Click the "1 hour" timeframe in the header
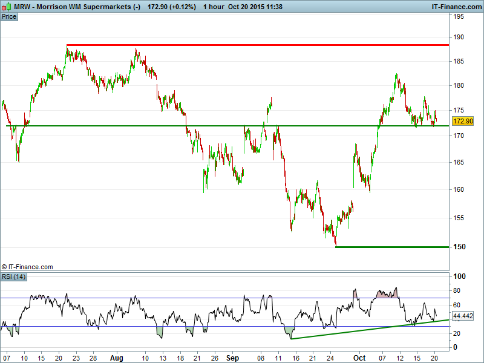Image resolution: width=484 pixels, height=363 pixels. 214,6
